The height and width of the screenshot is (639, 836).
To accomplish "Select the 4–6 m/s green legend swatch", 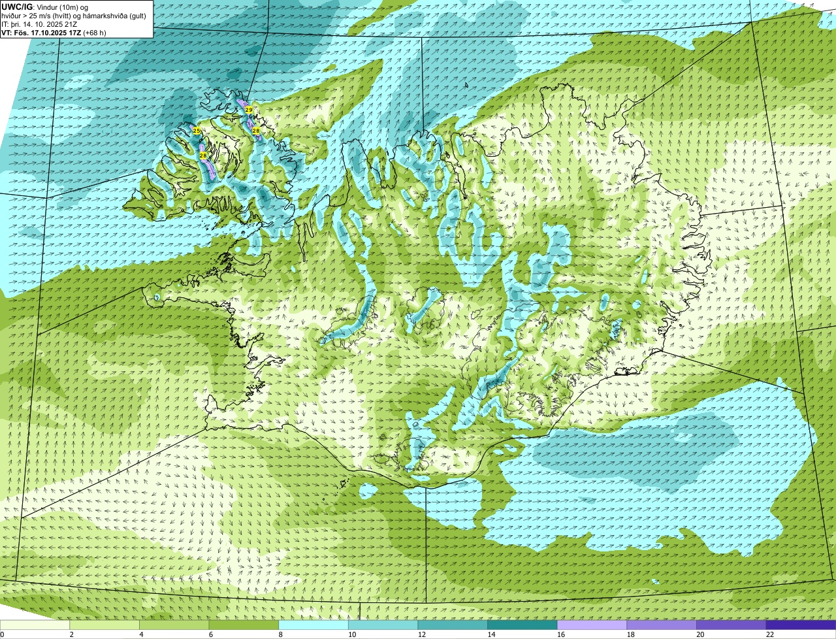I will pyautogui.click(x=174, y=625).
